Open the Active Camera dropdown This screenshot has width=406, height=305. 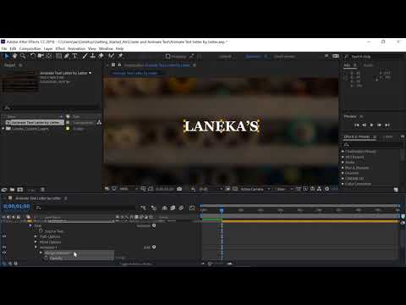click(x=255, y=189)
